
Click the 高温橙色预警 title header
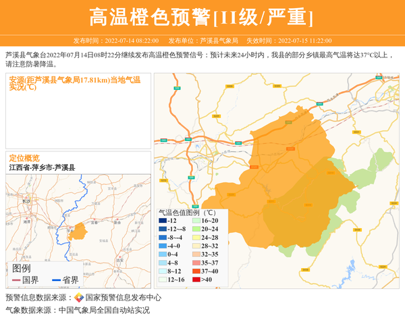202,17
